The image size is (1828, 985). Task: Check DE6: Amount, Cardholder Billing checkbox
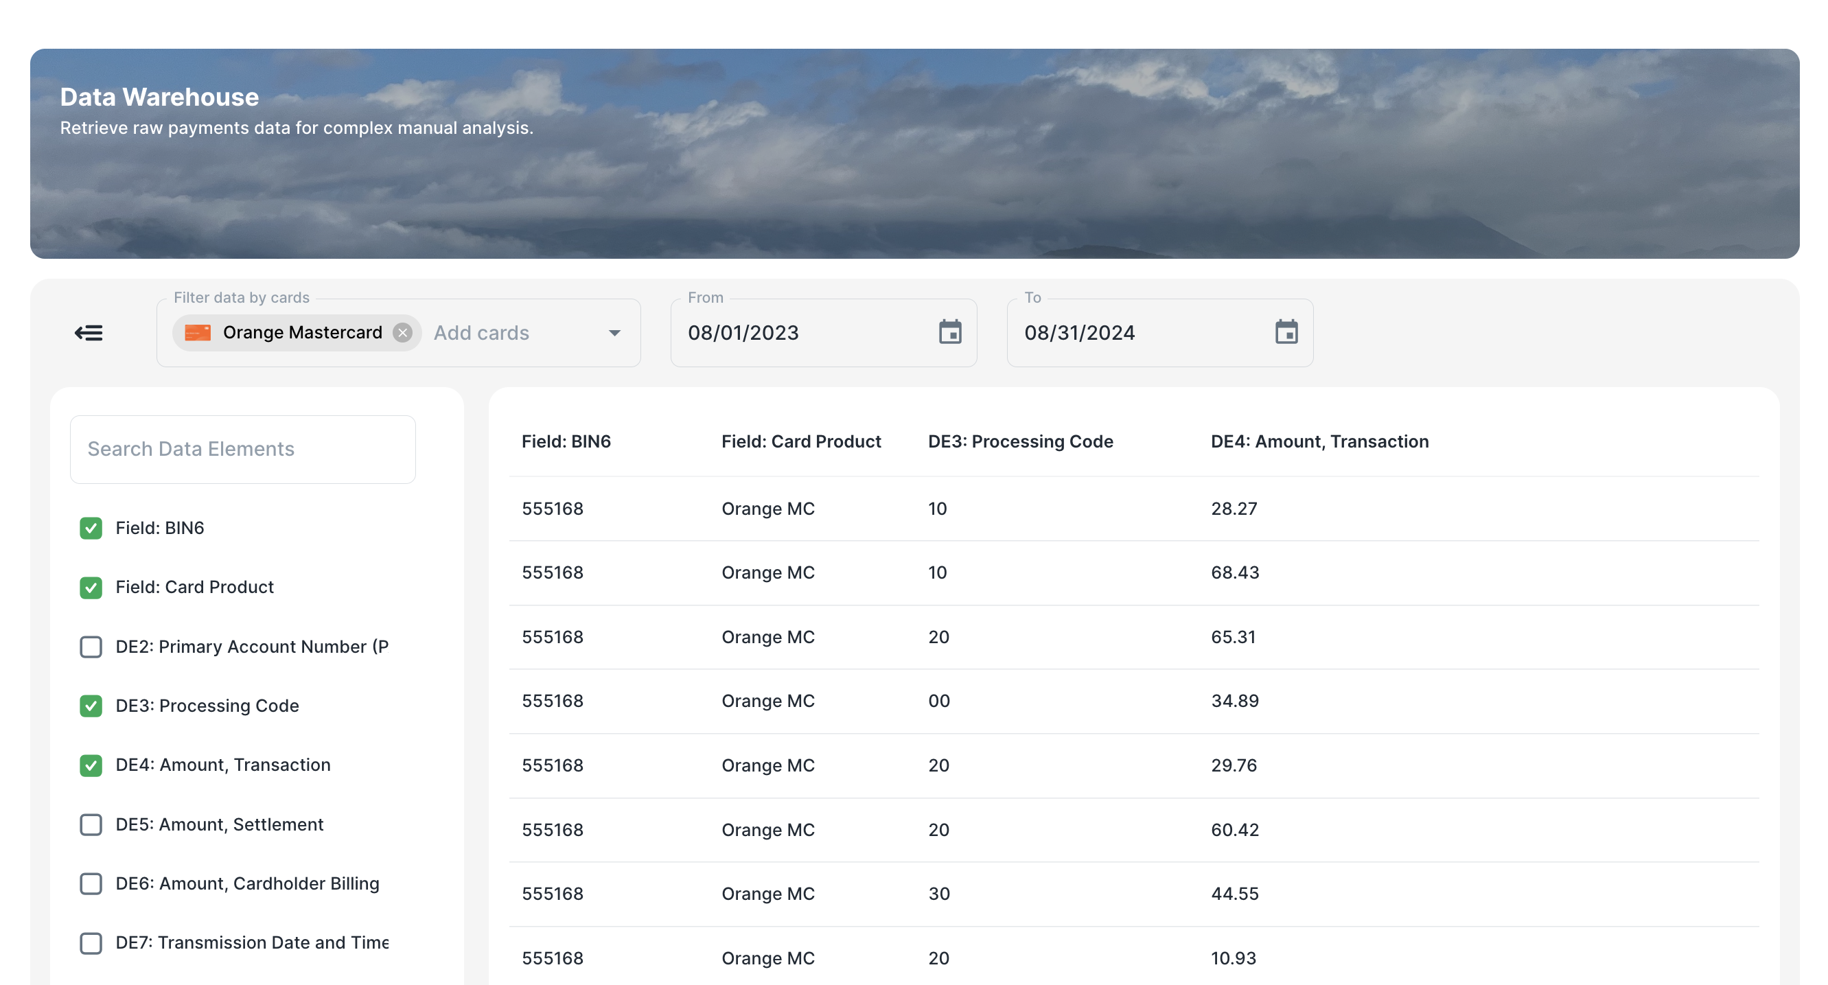[x=91, y=883]
